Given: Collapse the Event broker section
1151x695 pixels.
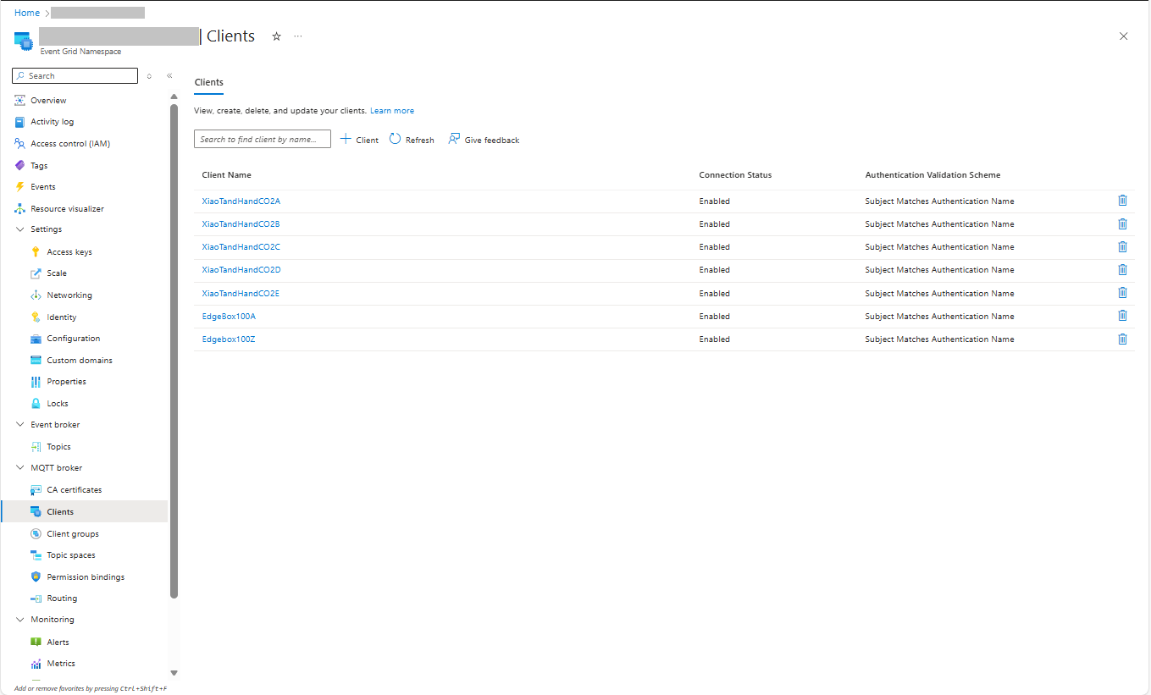Looking at the screenshot, I should pos(20,425).
